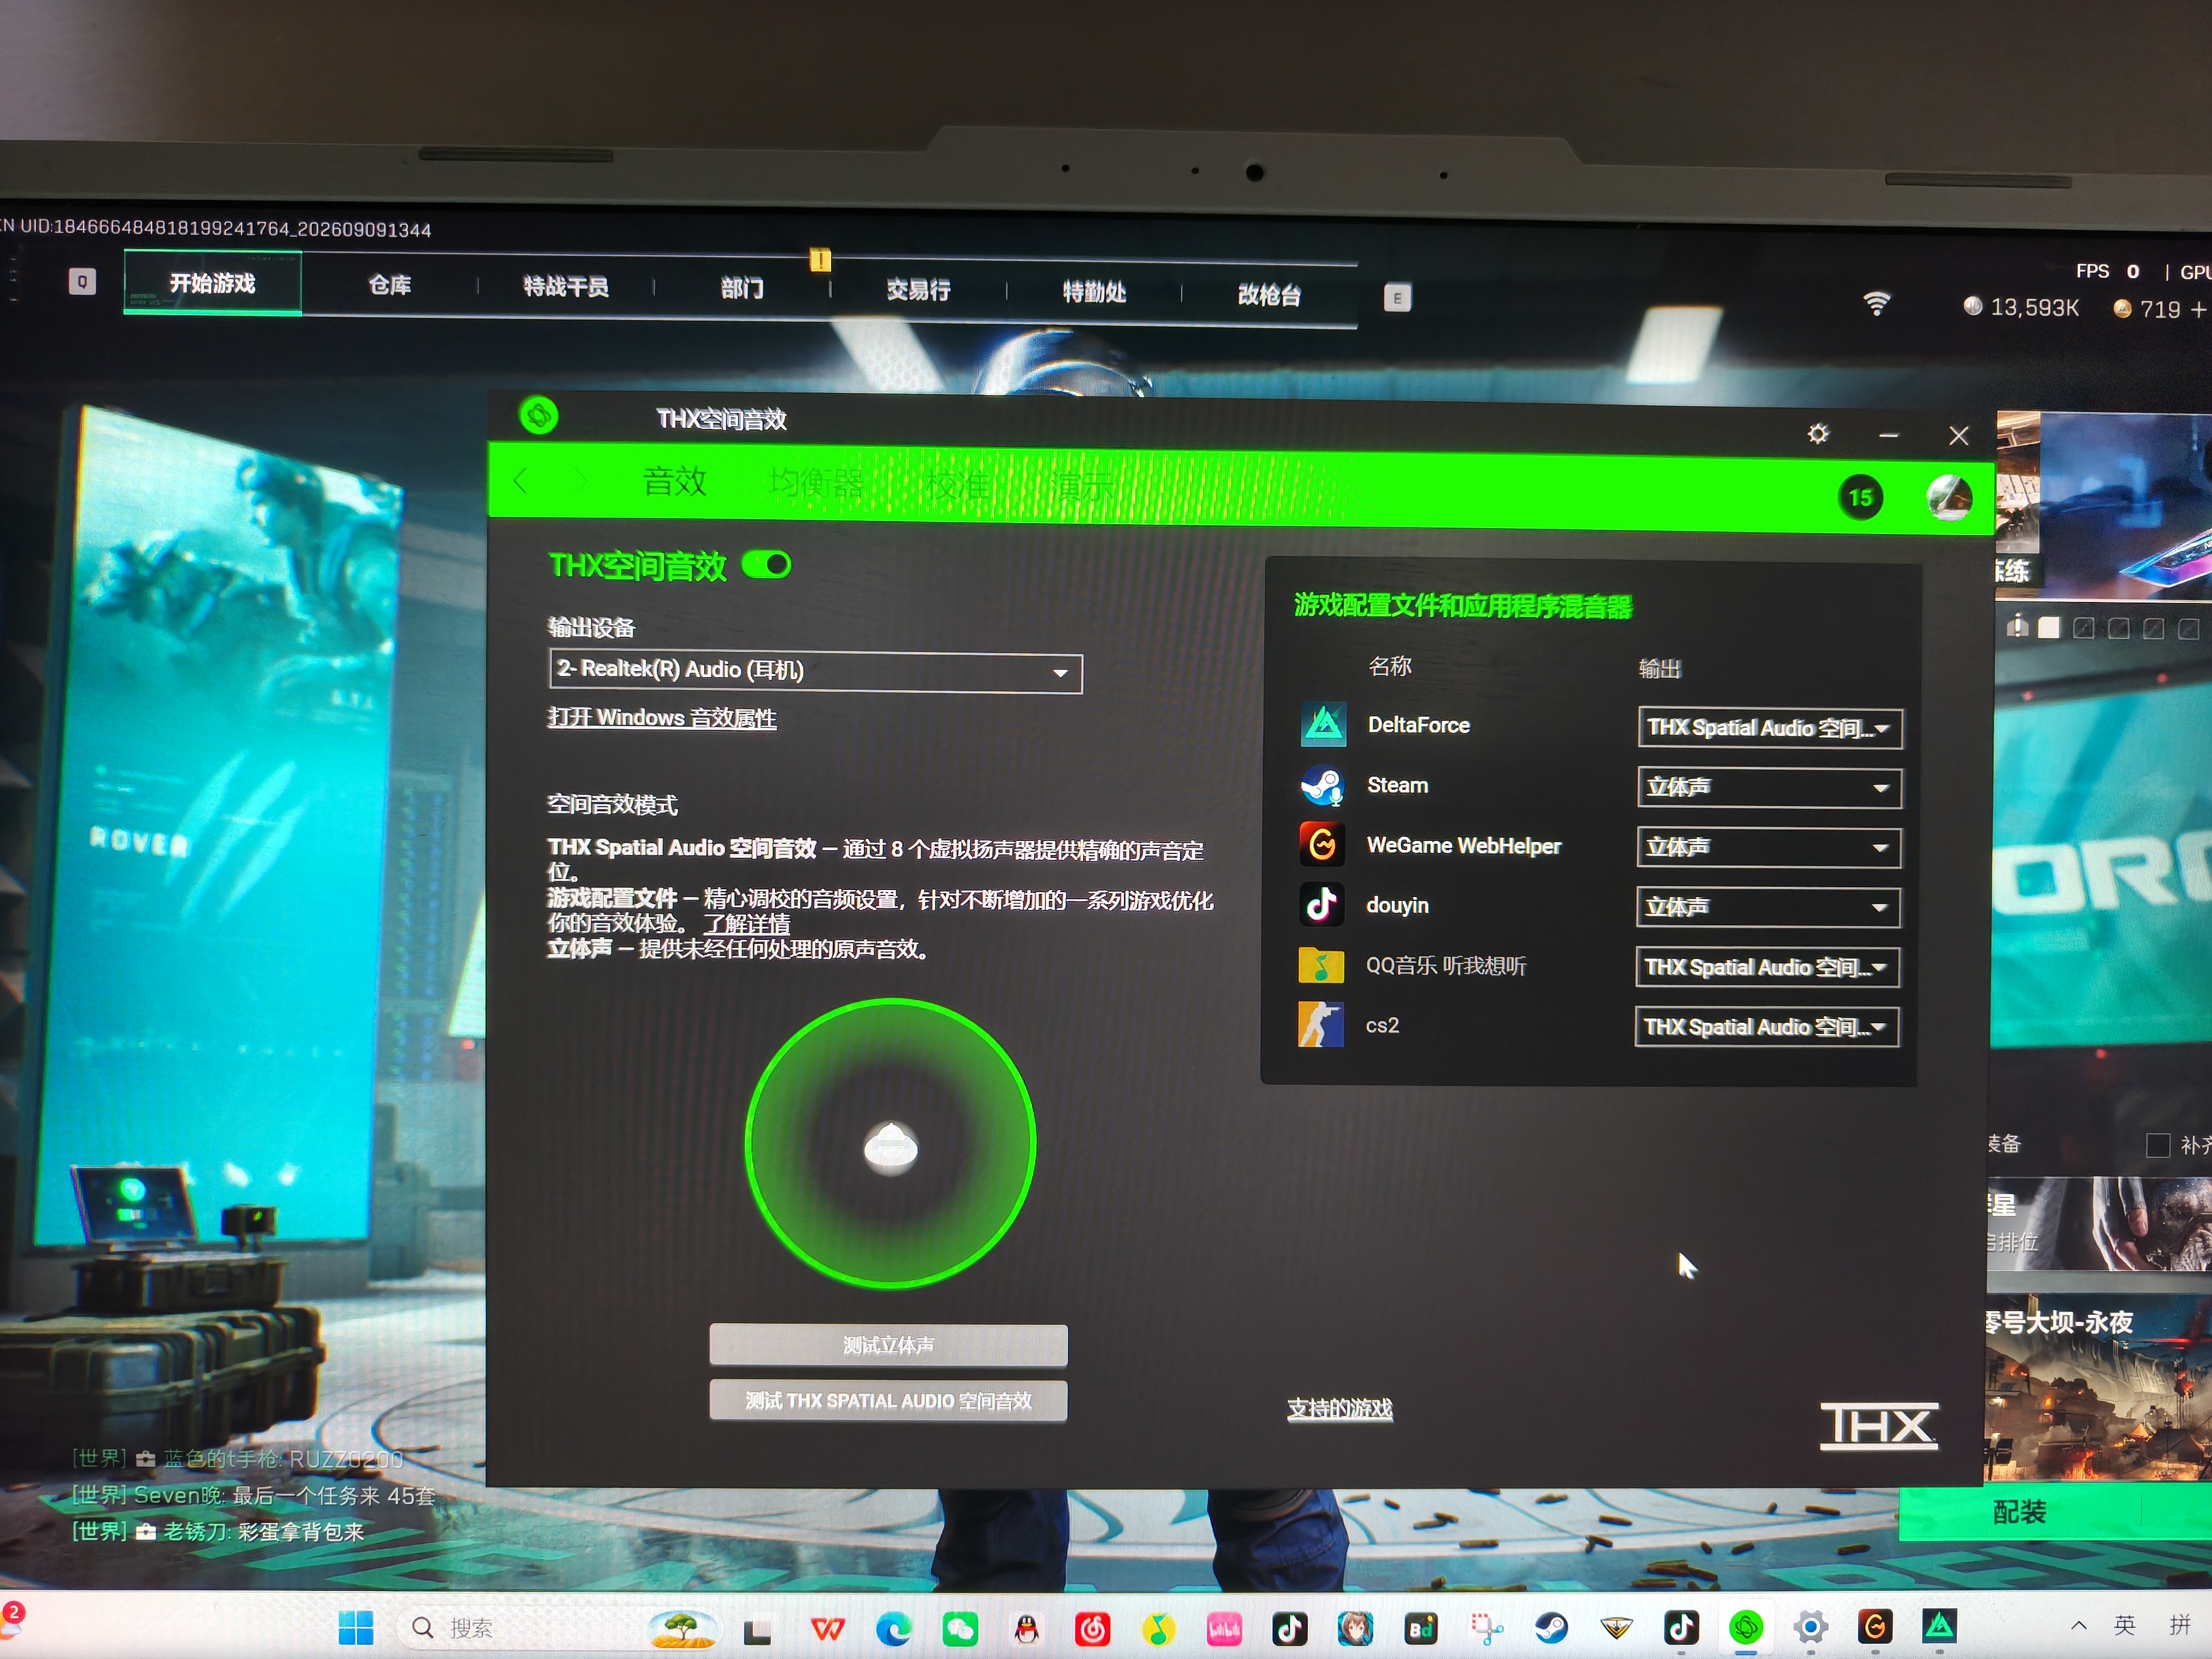Viewport: 2212px width, 1659px height.
Task: Open bilibili from taskbar
Action: pos(1223,1629)
